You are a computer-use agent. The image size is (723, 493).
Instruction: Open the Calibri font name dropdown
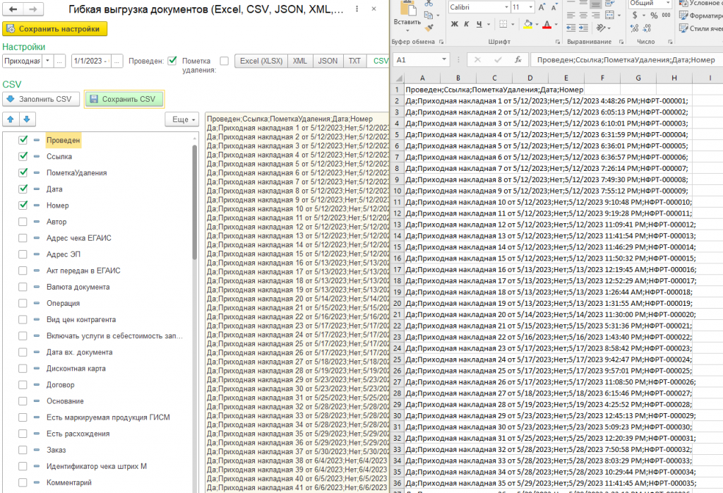pyautogui.click(x=506, y=7)
